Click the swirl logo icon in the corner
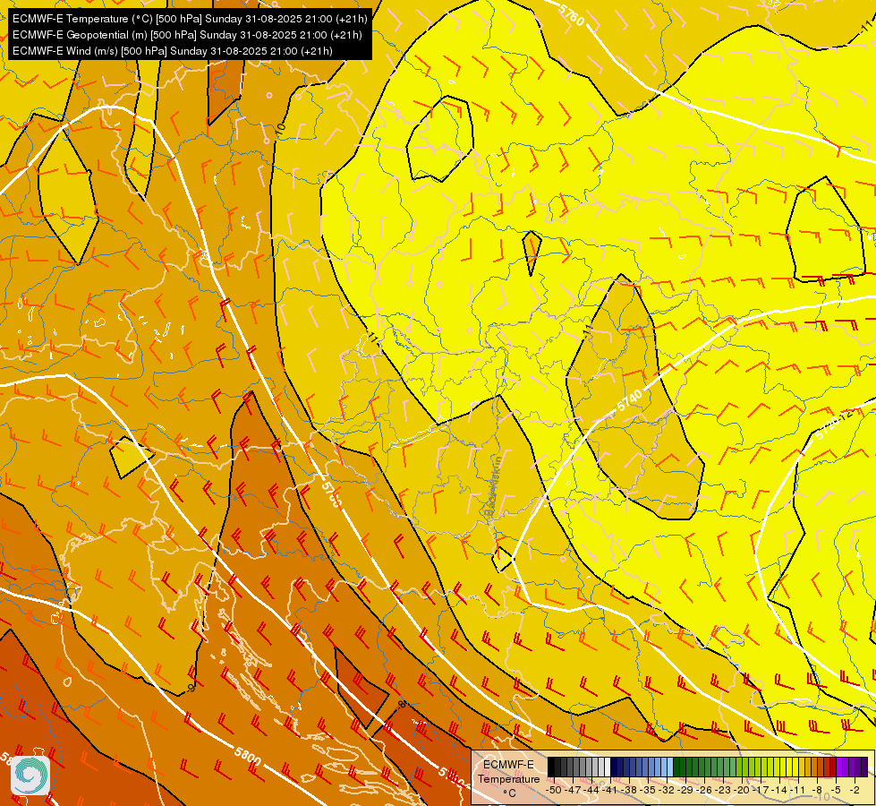This screenshot has height=806, width=876. tap(30, 776)
